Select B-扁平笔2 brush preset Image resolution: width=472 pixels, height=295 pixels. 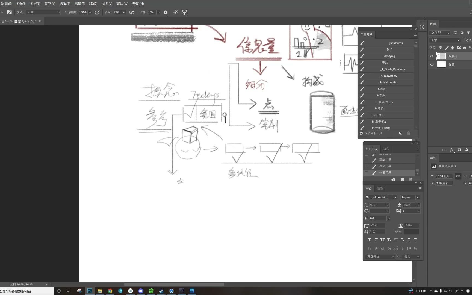[387, 122]
